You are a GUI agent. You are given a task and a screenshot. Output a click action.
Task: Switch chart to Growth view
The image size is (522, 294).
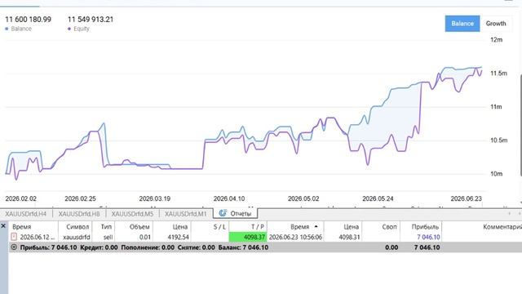pos(496,24)
